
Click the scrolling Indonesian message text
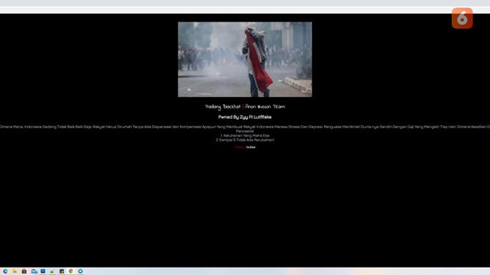coord(245,127)
